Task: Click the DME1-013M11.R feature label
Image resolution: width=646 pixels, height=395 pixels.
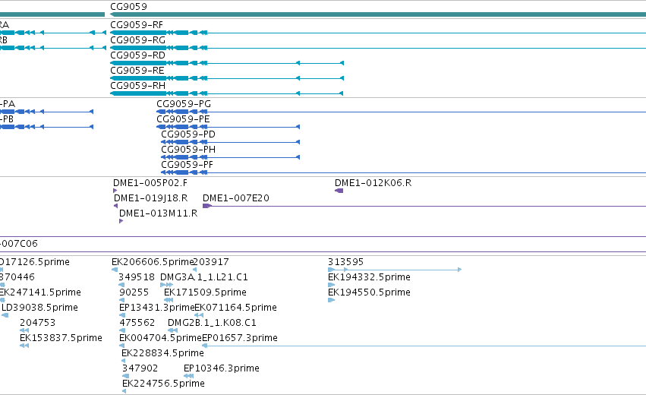Action: (158, 213)
